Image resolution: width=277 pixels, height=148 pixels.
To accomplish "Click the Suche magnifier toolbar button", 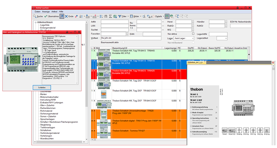I will click(38, 17).
